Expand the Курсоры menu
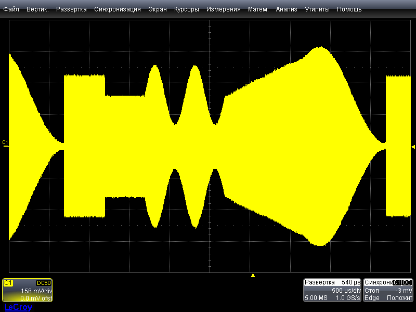 click(187, 9)
